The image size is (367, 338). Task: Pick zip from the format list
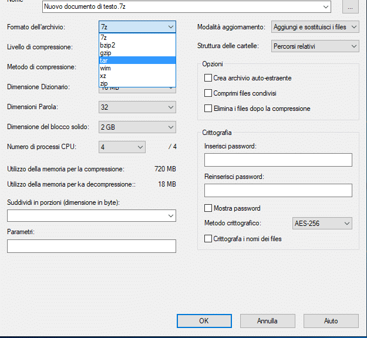(x=137, y=83)
